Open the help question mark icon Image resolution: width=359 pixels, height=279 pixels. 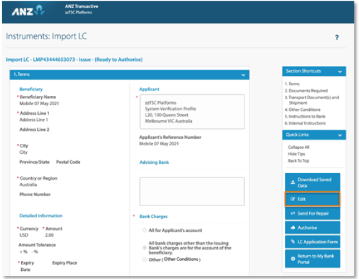pyautogui.click(x=337, y=37)
